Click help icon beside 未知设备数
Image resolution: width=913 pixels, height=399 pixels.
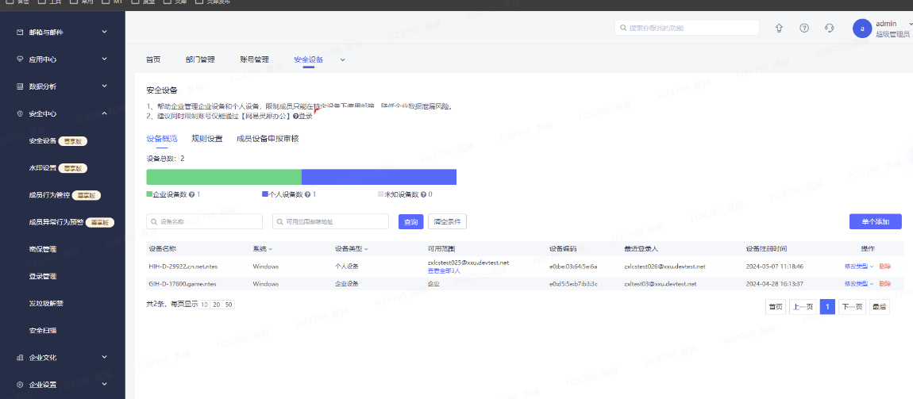(422, 194)
